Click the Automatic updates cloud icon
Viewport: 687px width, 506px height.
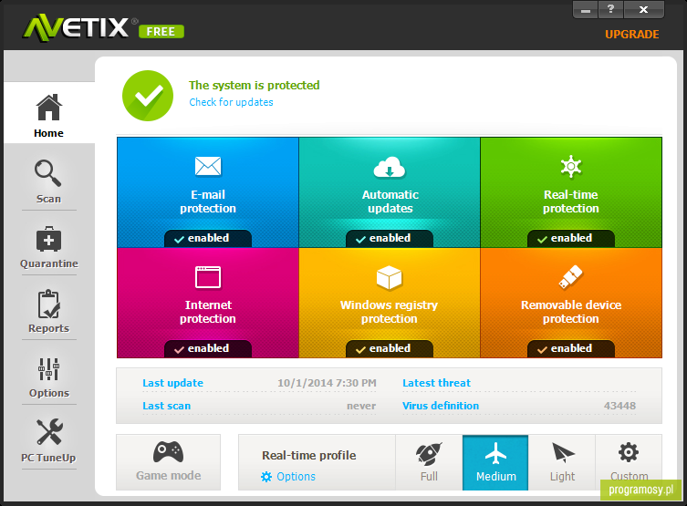point(390,167)
